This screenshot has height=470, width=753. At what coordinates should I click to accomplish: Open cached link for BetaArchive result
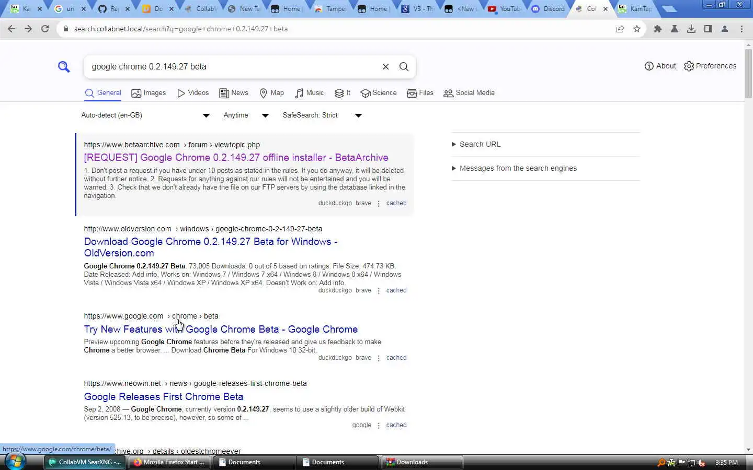(x=396, y=203)
